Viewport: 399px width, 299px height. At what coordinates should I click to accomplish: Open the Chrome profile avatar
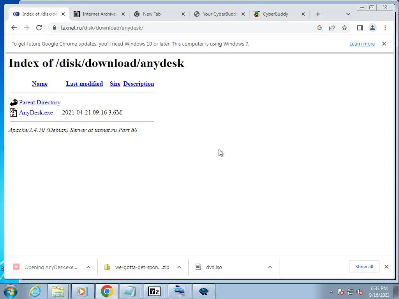(373, 28)
